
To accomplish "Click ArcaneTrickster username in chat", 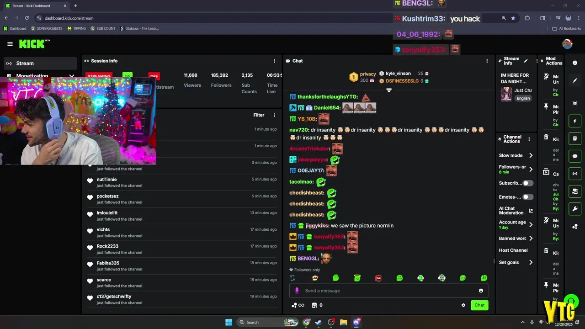I will click(309, 149).
